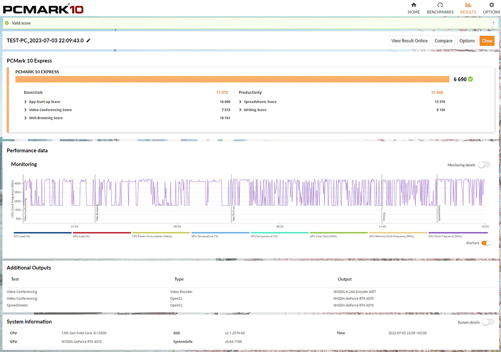501x352 pixels.
Task: Click the Spreadsheets test cell in Additional Outputs
Action: [x=18, y=305]
